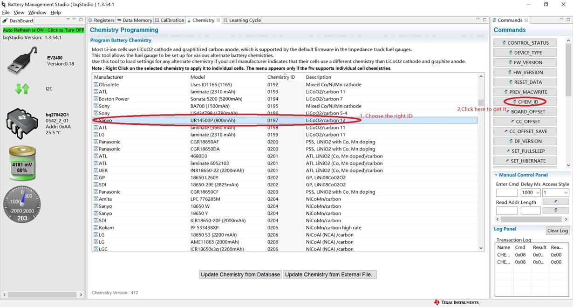Screen dimensions: 573x307
Task: Click the current gauge dial showing 203
Action: click(22, 204)
